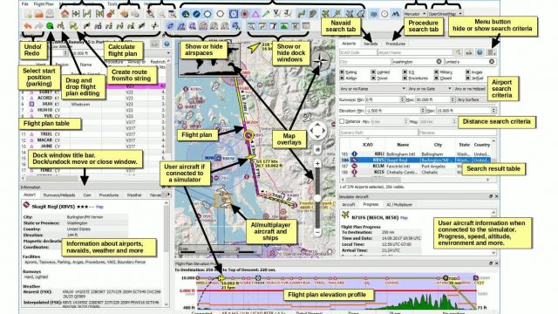Select the KBLI Bellingham Intl result row
Screen dimensions: 558x314
coord(415,154)
